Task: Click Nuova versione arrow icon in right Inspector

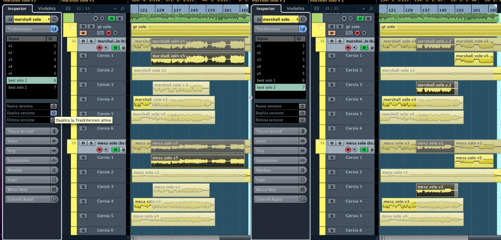Action: coord(302,106)
